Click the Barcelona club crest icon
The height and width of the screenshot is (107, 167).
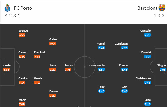[162, 8]
